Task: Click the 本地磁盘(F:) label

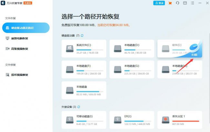Action: [x=83, y=66]
